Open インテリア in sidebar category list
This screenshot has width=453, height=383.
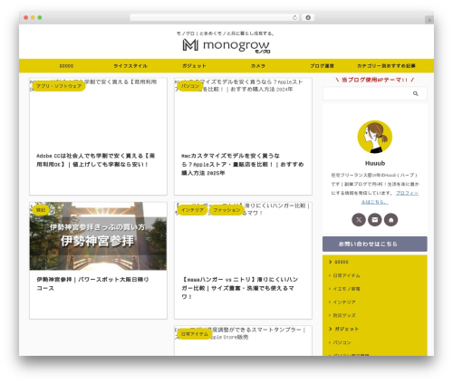coord(344,302)
